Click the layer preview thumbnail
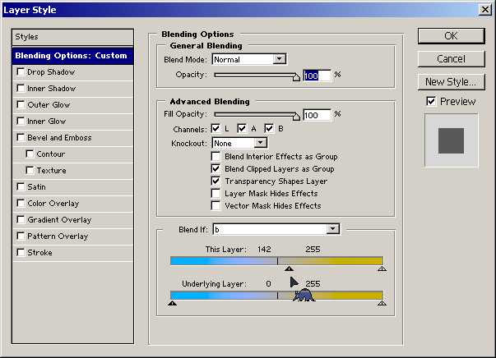Viewport: 496px width, 358px height. point(450,138)
